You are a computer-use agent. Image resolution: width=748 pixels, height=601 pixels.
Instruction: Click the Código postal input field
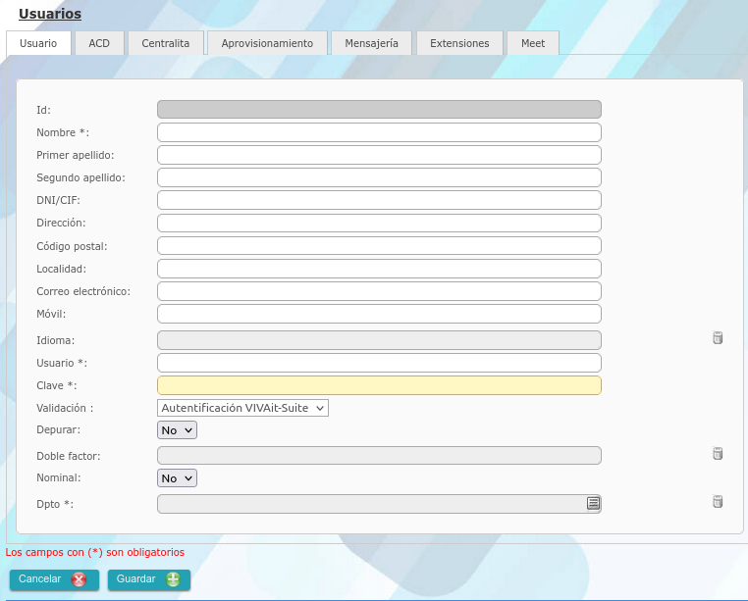[379, 246]
